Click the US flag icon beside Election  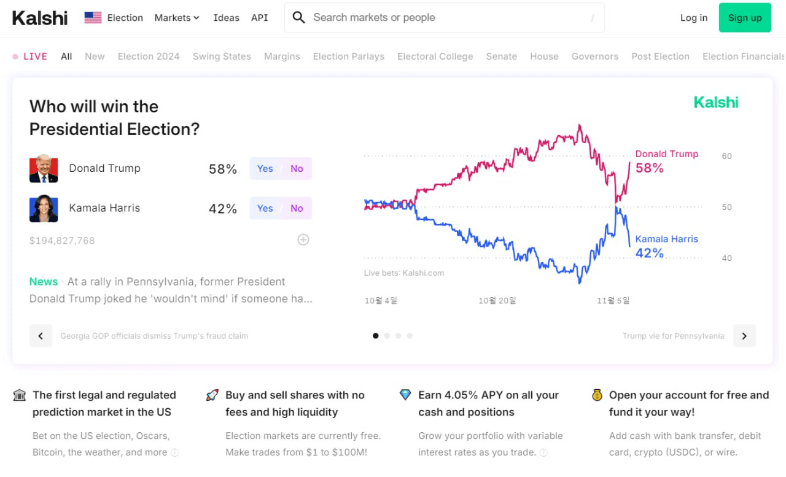pyautogui.click(x=93, y=18)
